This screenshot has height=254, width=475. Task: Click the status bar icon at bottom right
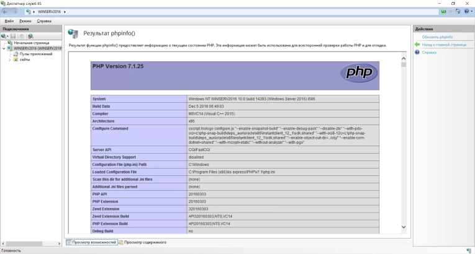pos(469,251)
